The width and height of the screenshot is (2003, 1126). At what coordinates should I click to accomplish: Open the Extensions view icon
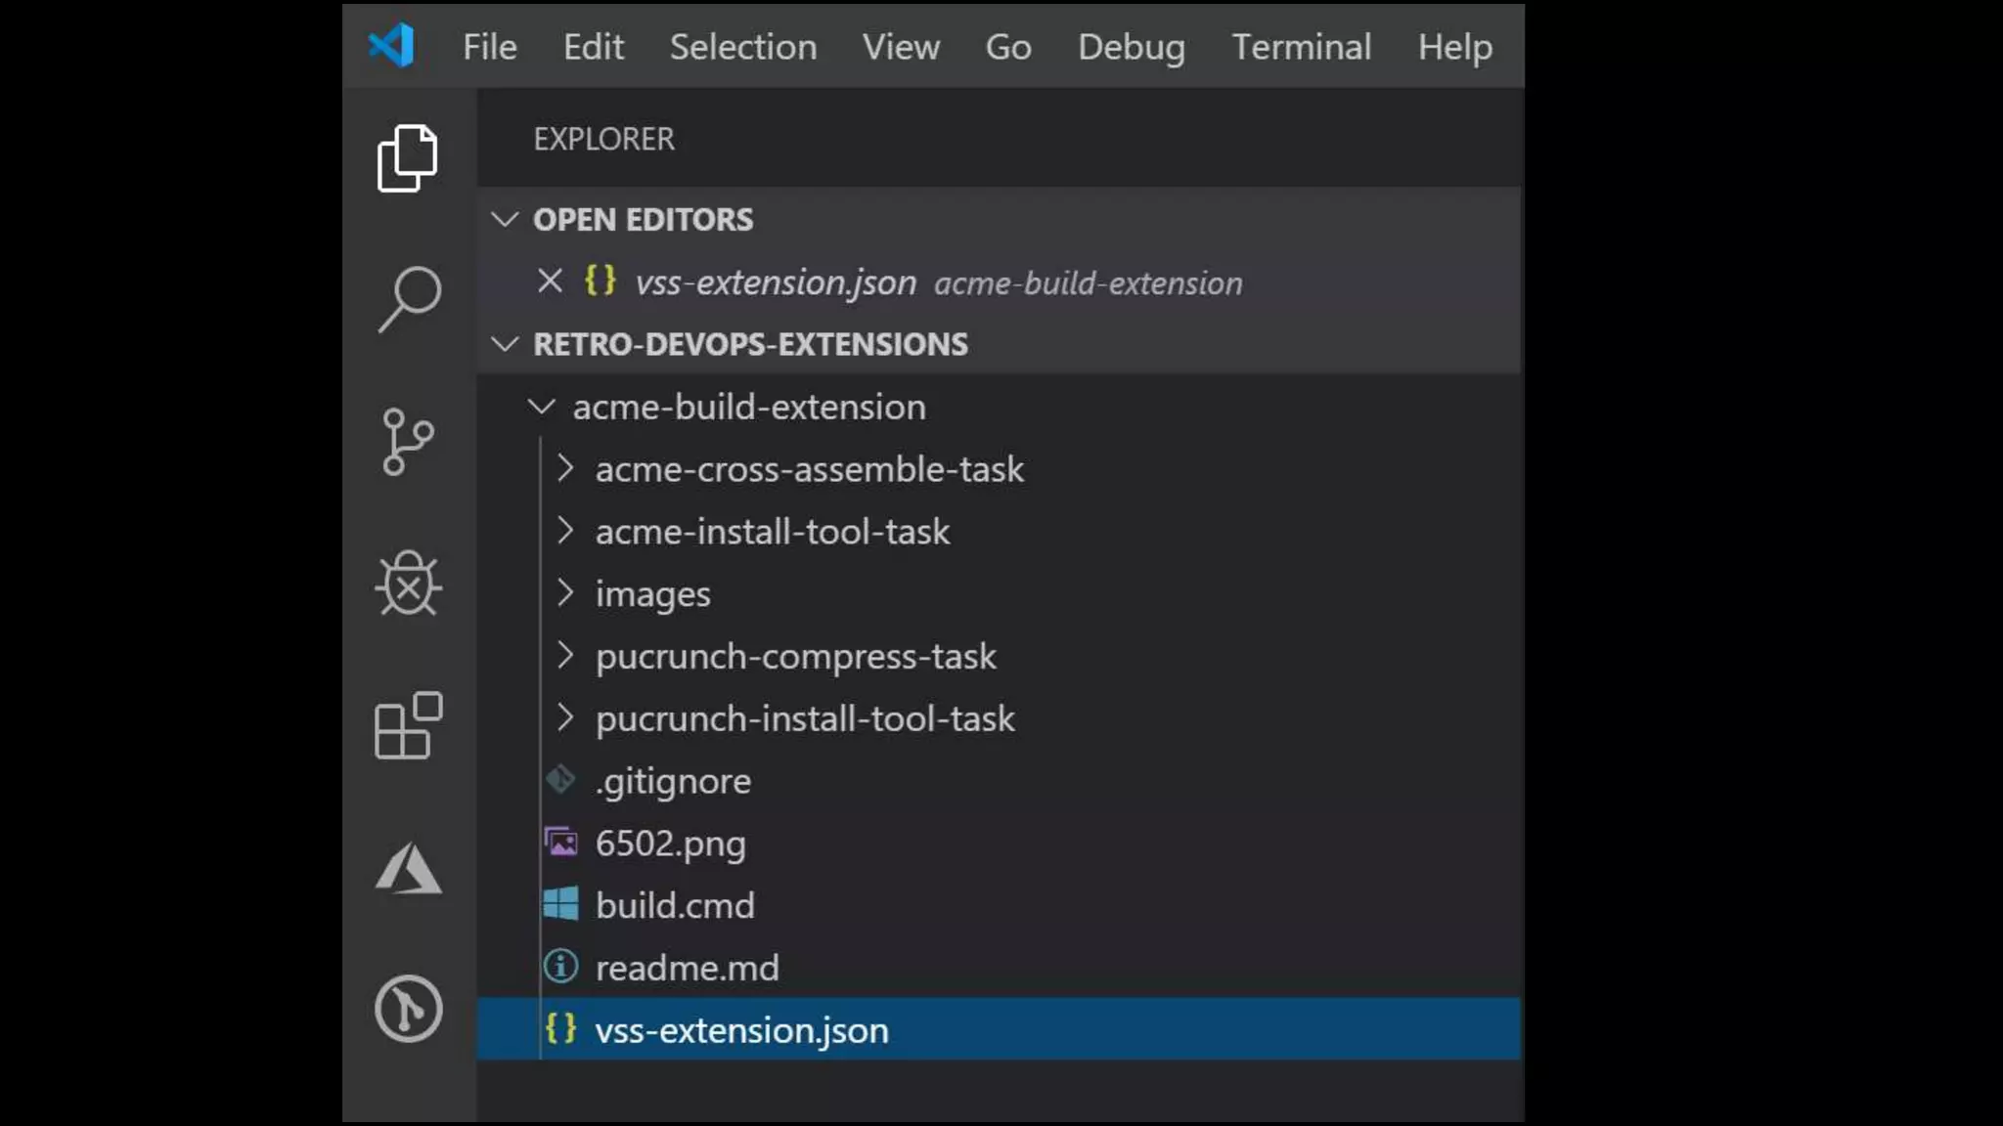pyautogui.click(x=408, y=725)
